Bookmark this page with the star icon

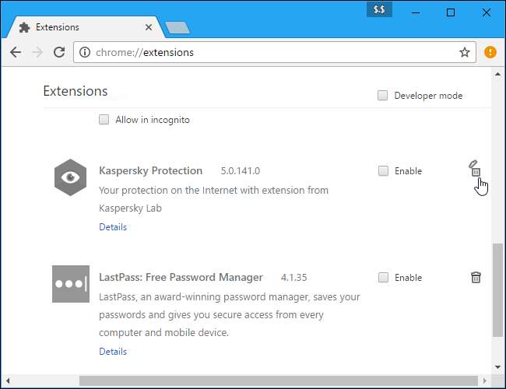[465, 52]
